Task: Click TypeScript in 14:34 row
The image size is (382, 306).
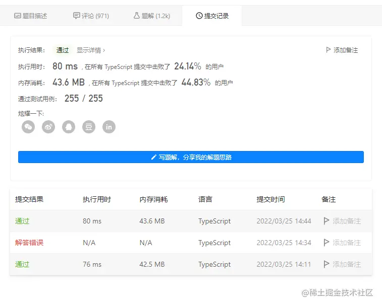Action: point(214,243)
